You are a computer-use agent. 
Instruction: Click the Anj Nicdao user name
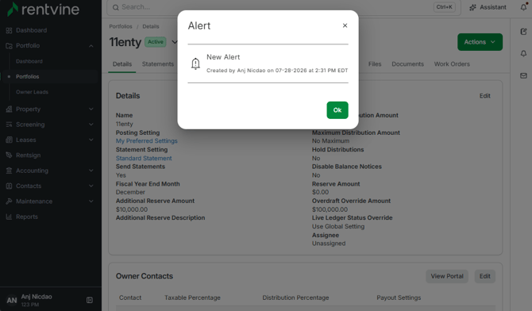pyautogui.click(x=37, y=297)
